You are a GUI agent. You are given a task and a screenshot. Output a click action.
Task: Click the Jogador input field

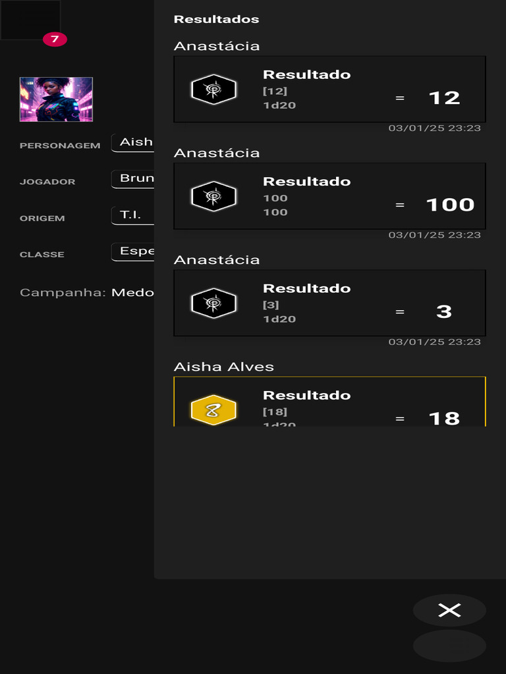coord(133,178)
